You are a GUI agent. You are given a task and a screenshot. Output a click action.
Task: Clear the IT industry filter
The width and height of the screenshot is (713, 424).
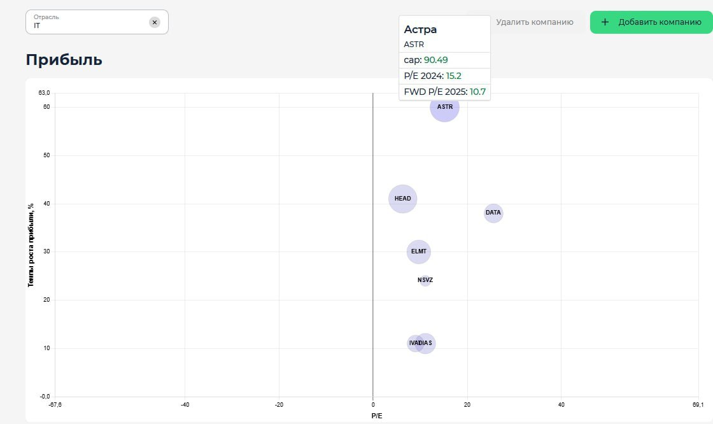point(155,22)
